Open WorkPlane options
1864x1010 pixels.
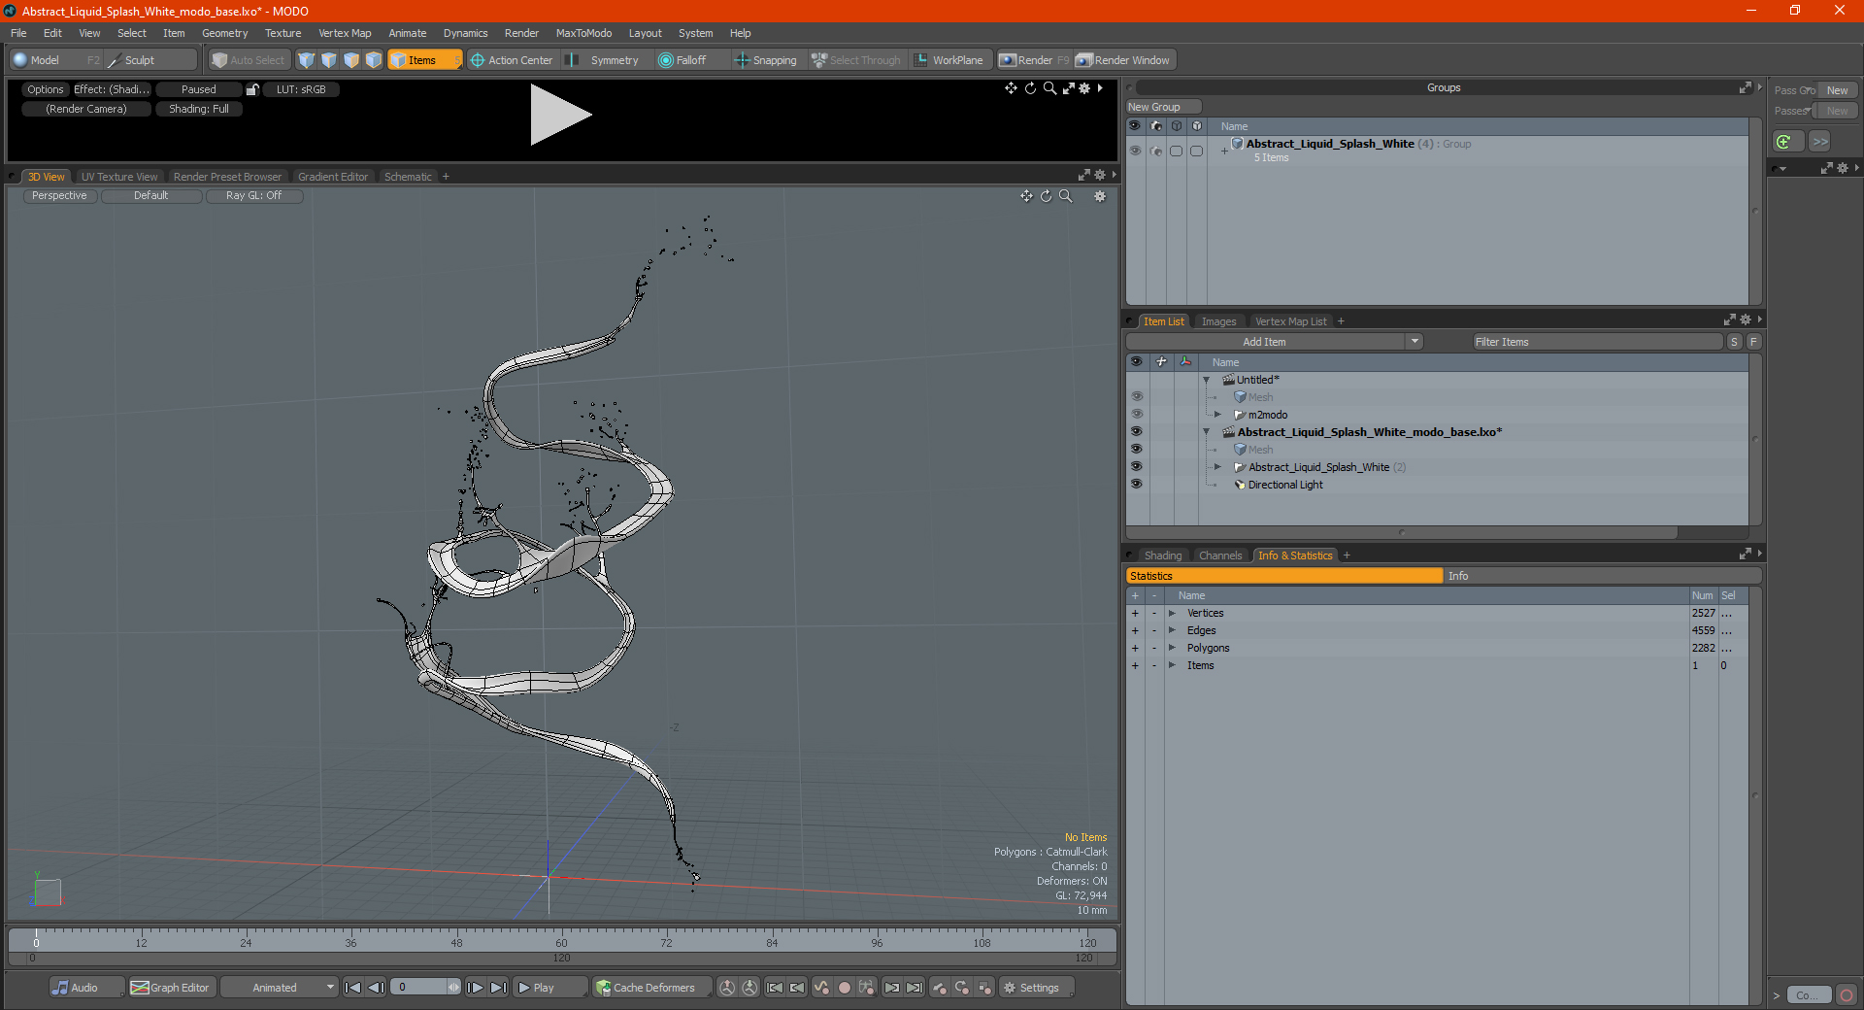coord(949,60)
